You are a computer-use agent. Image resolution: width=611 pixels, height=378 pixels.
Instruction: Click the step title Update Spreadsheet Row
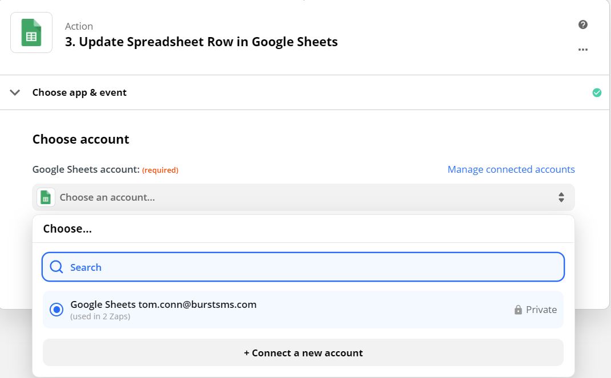pyautogui.click(x=201, y=42)
